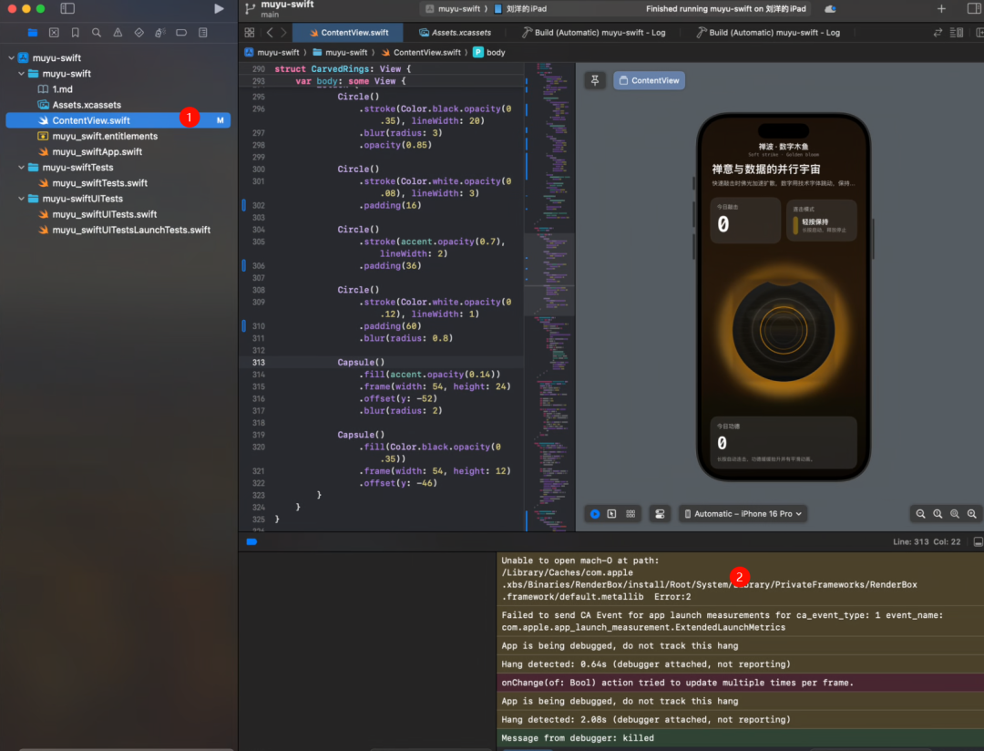The image size is (984, 751).
Task: Hide the debug area
Action: click(978, 542)
